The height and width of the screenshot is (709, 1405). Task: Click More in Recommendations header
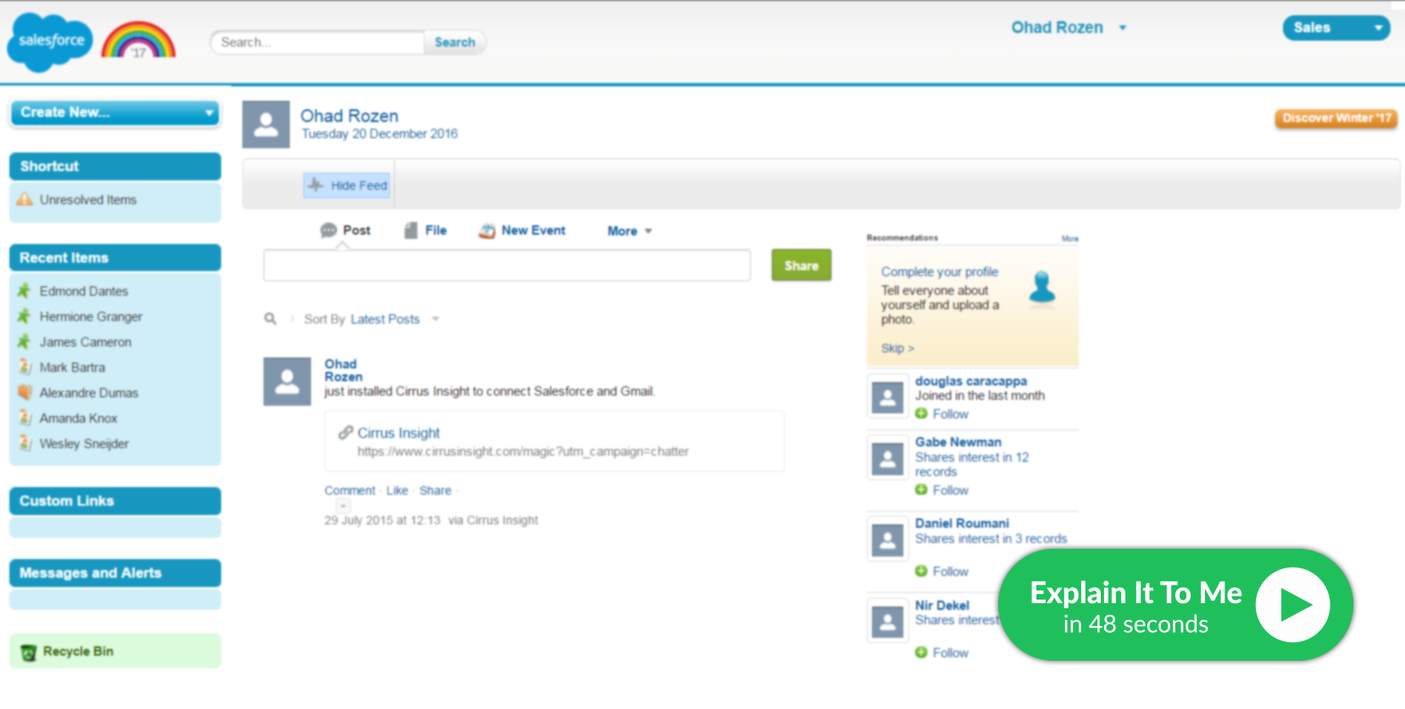click(1070, 239)
